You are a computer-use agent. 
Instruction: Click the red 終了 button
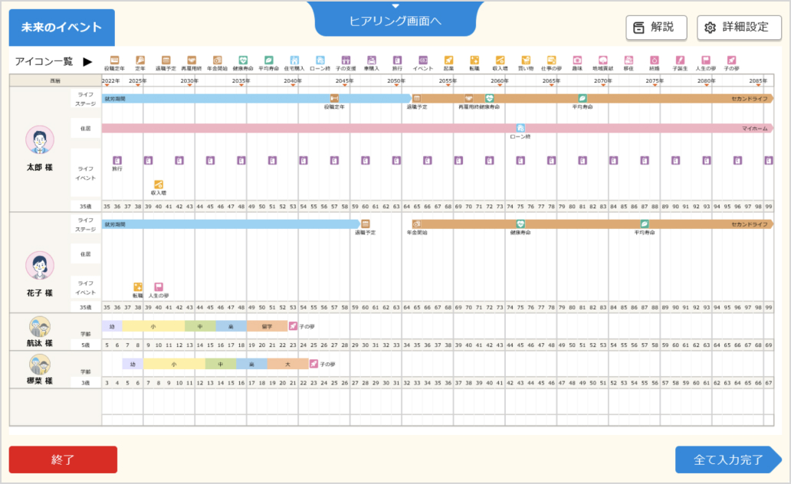coord(63,459)
